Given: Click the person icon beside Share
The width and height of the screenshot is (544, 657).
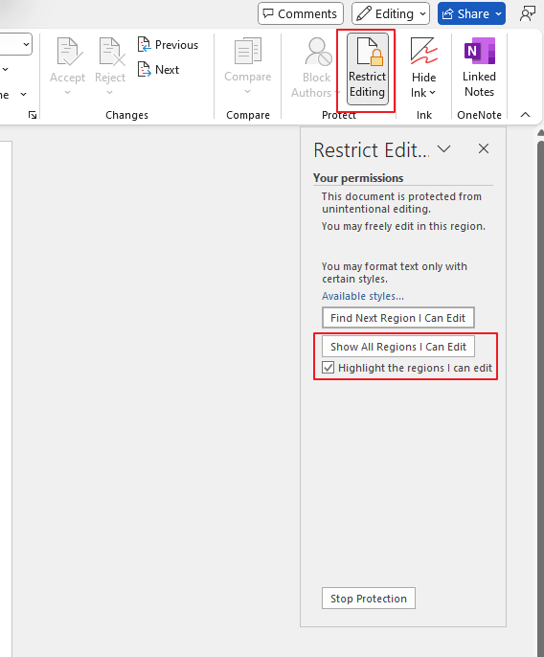Looking at the screenshot, I should click(x=527, y=13).
